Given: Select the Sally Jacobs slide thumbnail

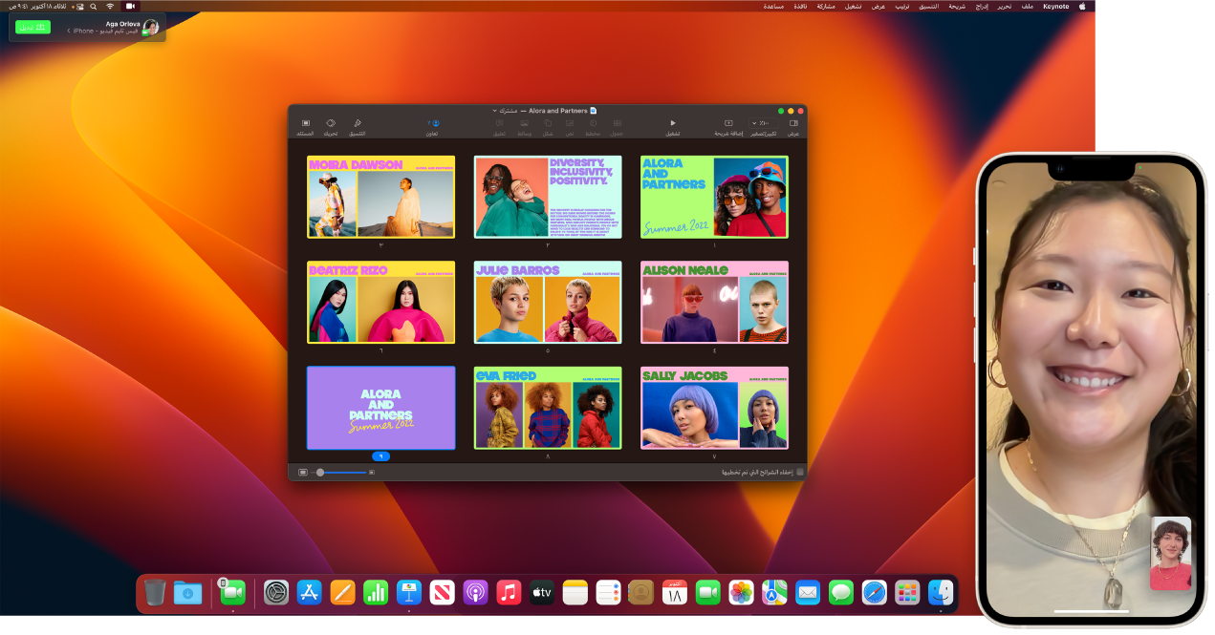Looking at the screenshot, I should 714,408.
